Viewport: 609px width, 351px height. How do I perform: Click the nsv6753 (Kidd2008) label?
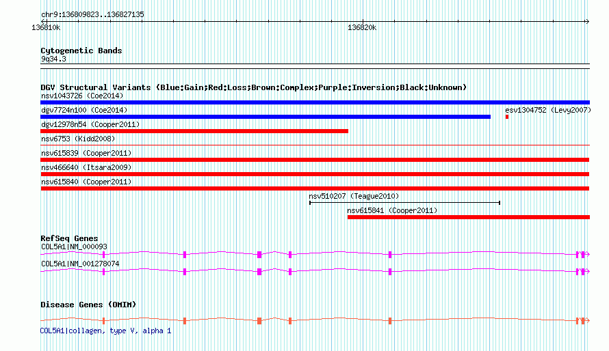78,139
